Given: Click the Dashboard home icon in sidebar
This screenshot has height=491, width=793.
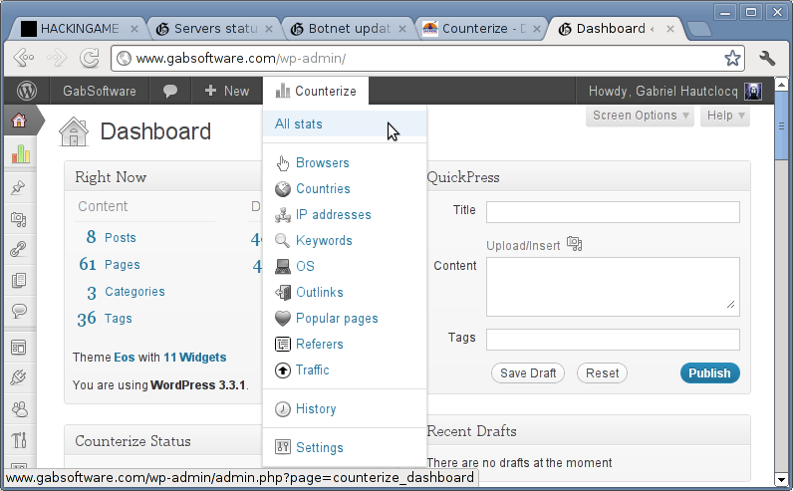Looking at the screenshot, I should 18,122.
